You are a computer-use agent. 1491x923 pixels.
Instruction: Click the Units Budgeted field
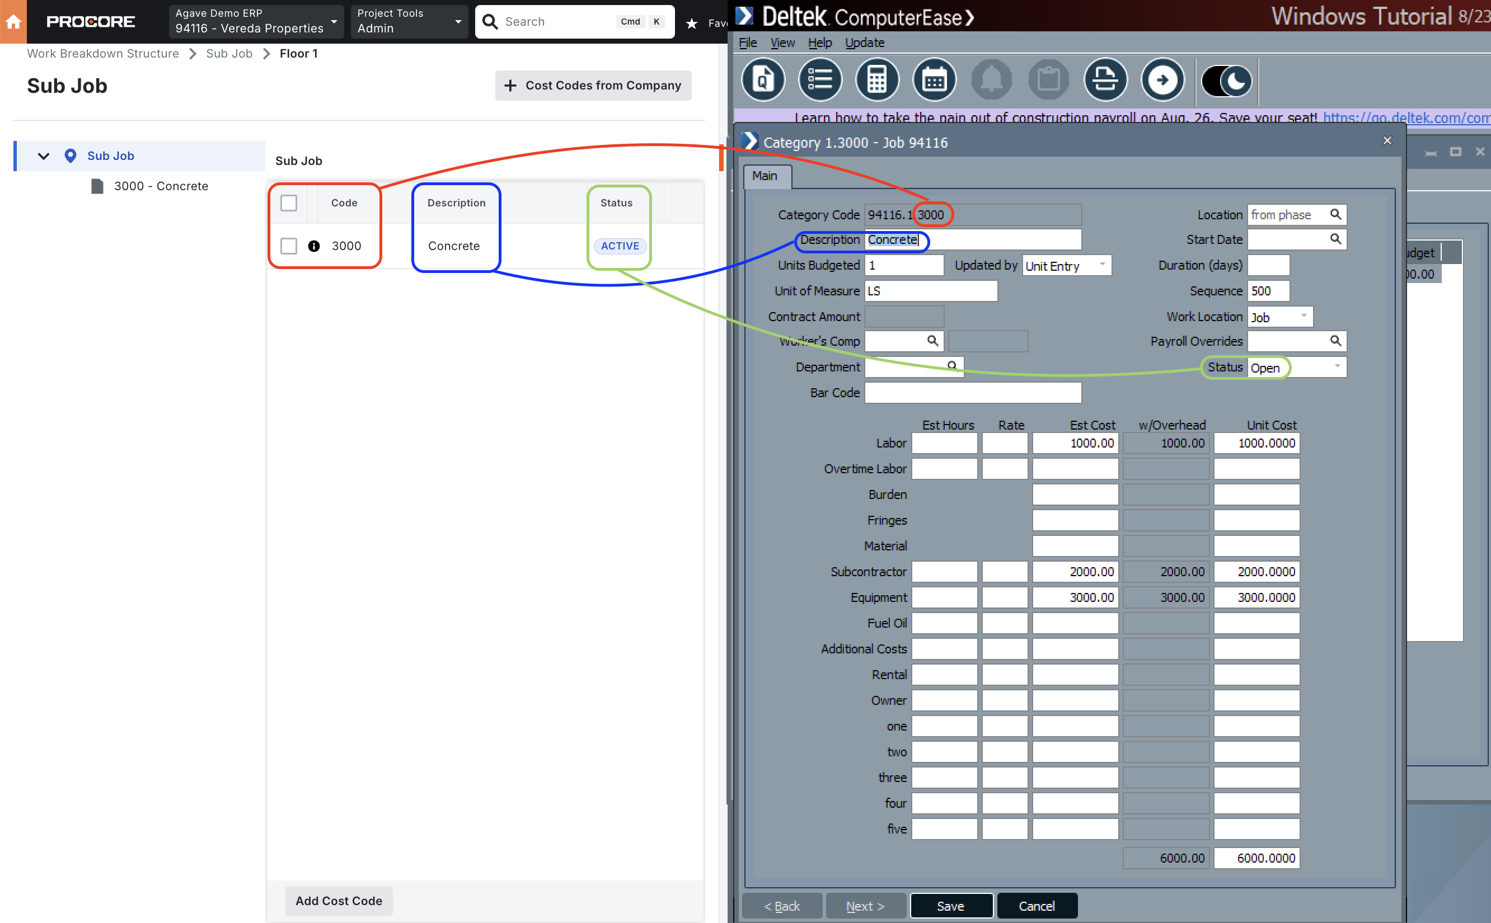point(904,266)
